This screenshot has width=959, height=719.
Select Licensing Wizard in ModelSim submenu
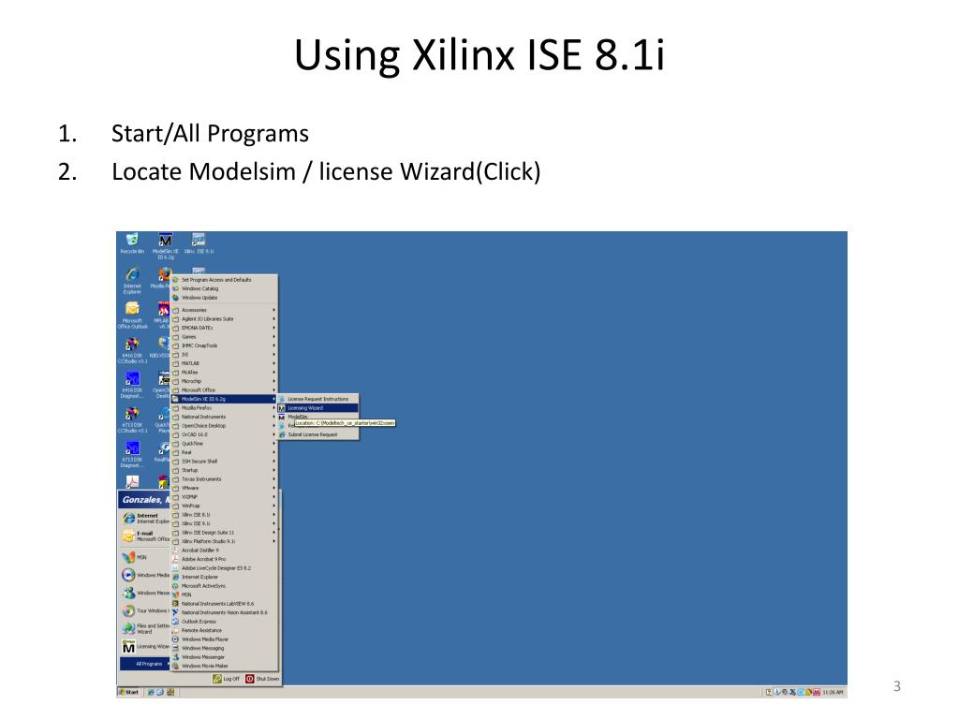318,408
